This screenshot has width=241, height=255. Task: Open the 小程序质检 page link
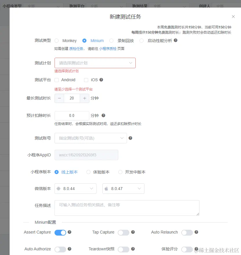pyautogui.click(x=108, y=49)
